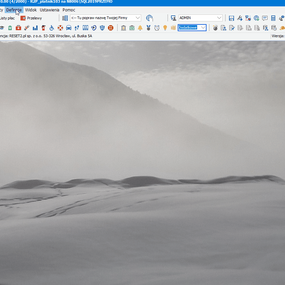Click the fire extinguisher icon
Viewport: 285px width, 285px height.
click(44, 28)
